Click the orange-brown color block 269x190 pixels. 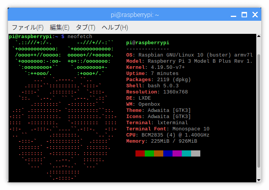(159, 153)
